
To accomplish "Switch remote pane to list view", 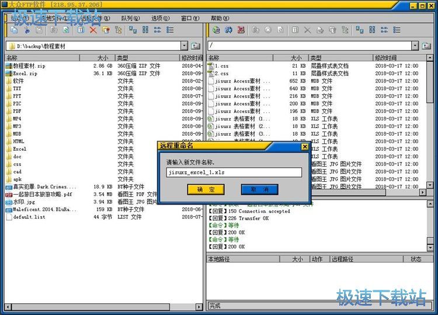I will [384, 30].
